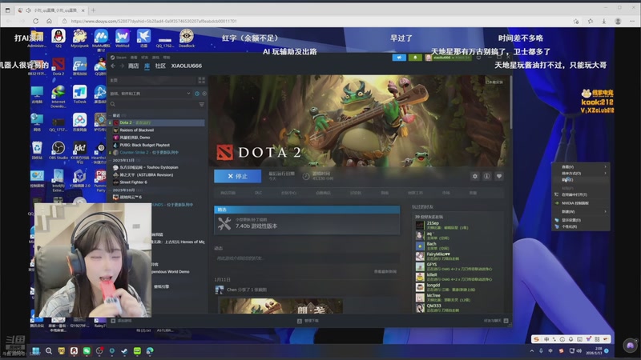Screen dimensions: 641x360
Task: Open the QQ desktop shortcut
Action: (x=58, y=38)
